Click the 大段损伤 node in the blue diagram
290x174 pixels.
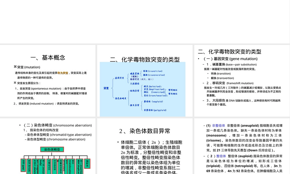coord(135,84)
